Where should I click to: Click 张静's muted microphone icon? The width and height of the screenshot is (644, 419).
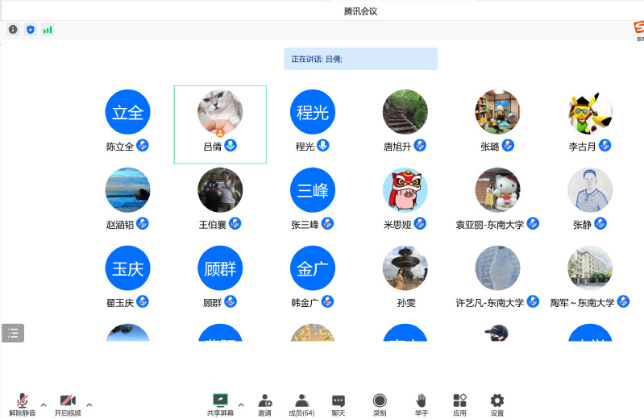[x=600, y=223]
